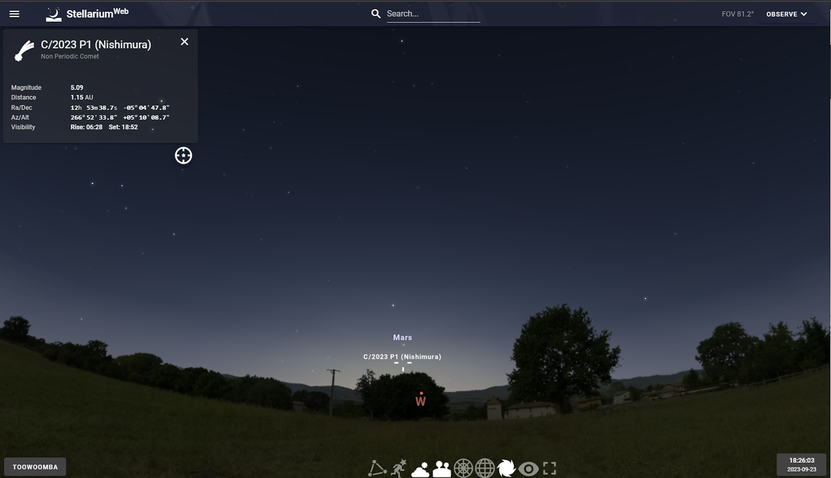Toggle equatorial grid
The width and height of the screenshot is (831, 478).
[x=485, y=468]
